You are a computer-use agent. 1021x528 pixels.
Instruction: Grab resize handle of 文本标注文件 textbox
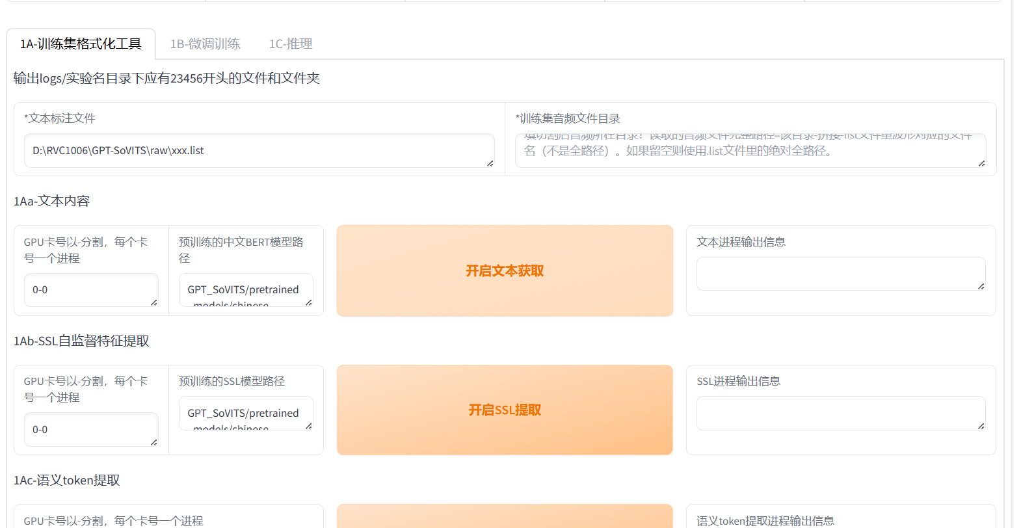click(490, 163)
